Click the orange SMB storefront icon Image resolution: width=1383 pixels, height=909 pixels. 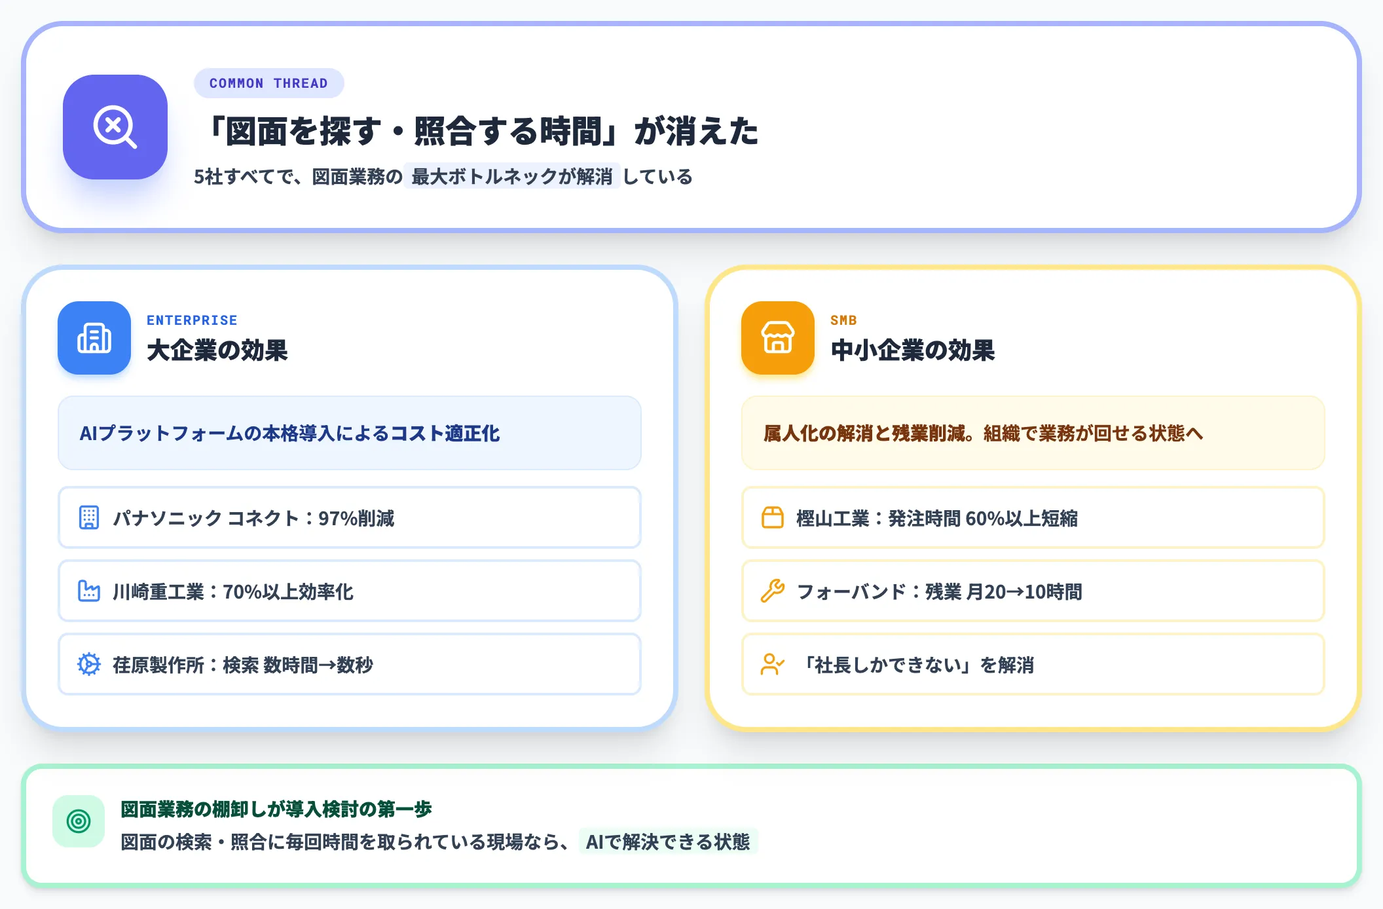coord(778,338)
